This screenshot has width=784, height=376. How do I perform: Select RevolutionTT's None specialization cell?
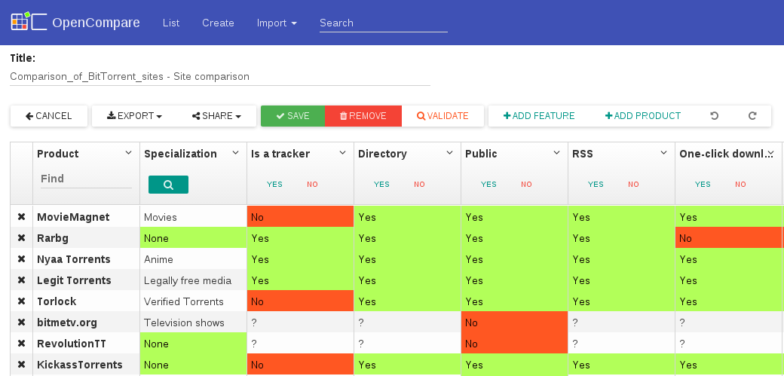click(x=194, y=344)
